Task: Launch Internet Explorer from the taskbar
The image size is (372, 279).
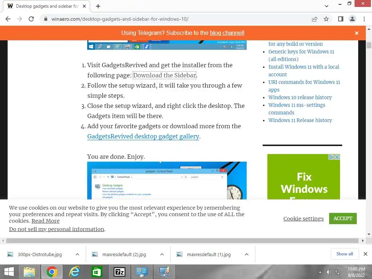Action: (x=74, y=272)
